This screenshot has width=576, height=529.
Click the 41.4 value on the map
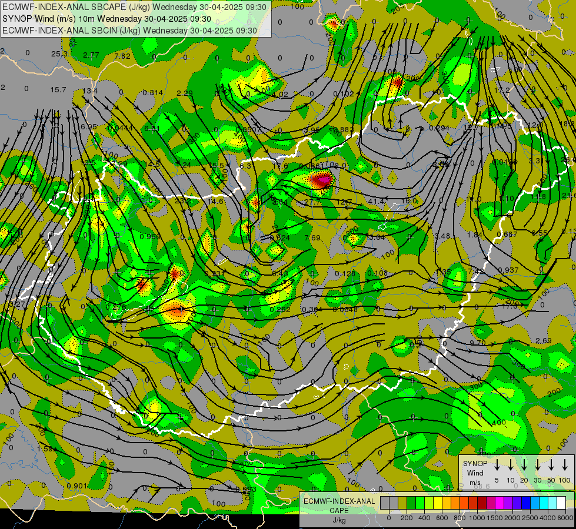(376, 201)
